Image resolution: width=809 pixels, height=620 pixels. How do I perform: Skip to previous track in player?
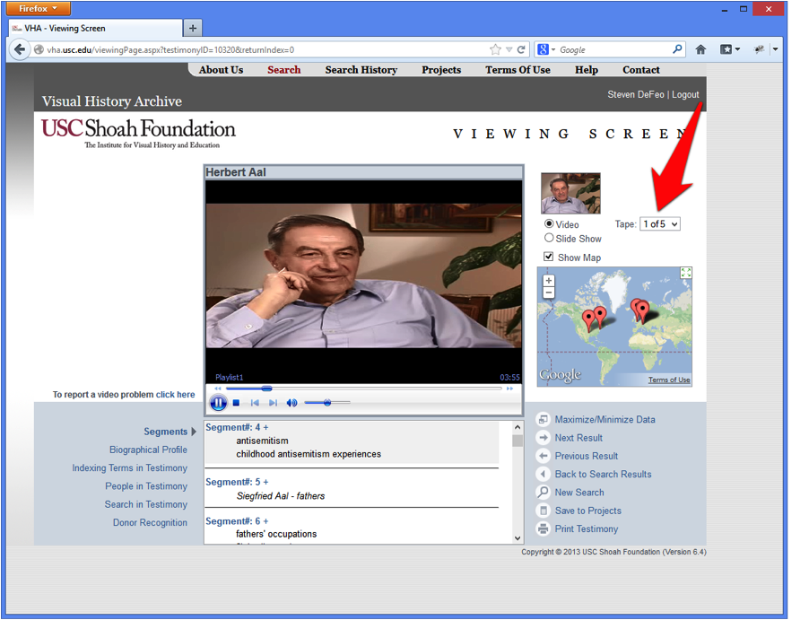pyautogui.click(x=255, y=403)
